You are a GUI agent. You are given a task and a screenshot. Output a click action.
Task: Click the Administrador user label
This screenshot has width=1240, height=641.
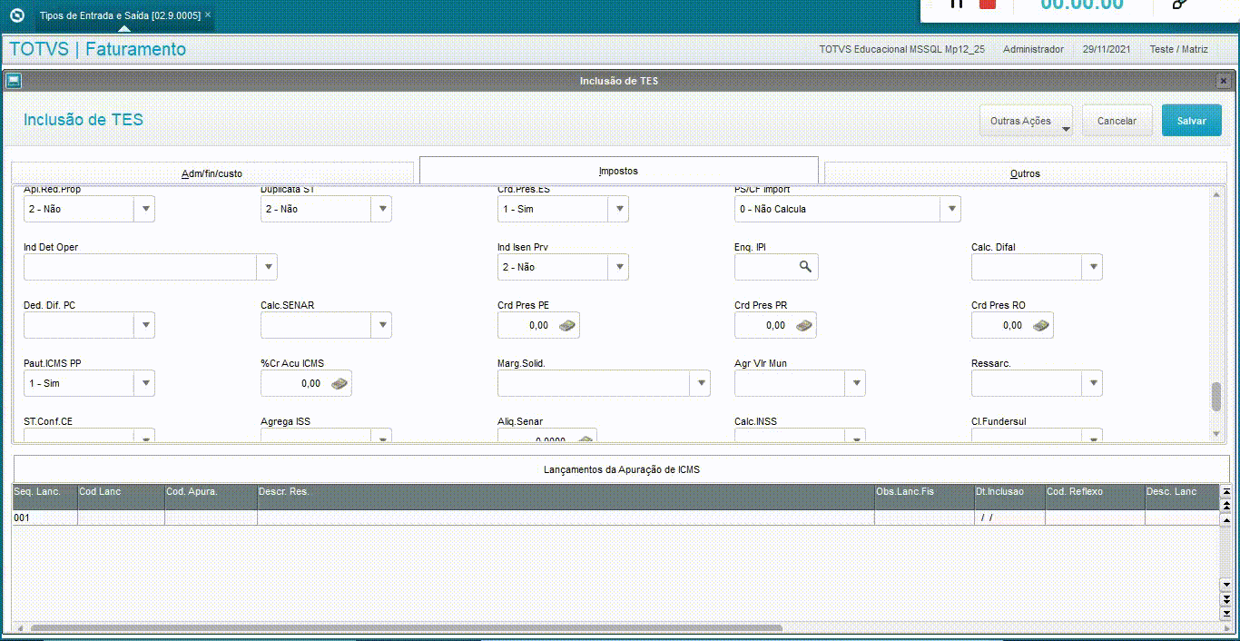pyautogui.click(x=1033, y=49)
